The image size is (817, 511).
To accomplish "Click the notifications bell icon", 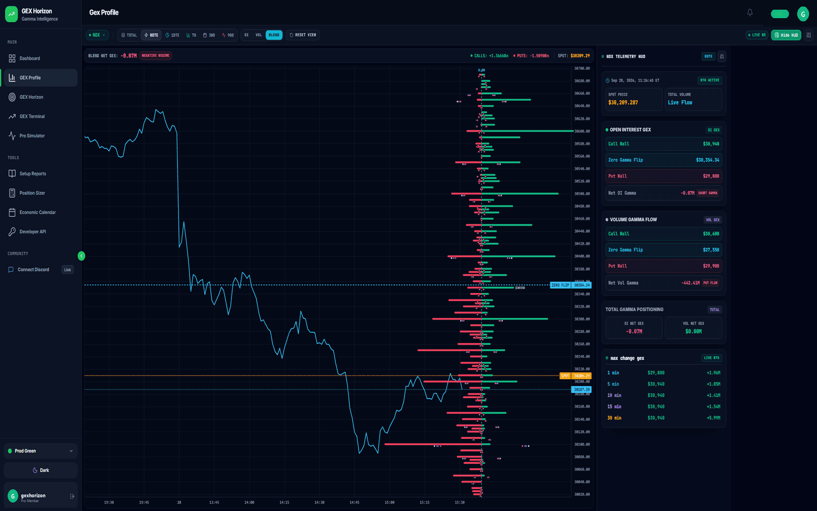I will coord(749,12).
